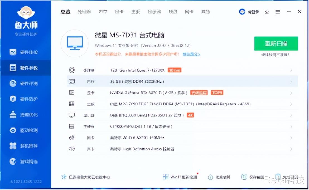
Task: Click the 10 nm badge
Action: point(174,70)
